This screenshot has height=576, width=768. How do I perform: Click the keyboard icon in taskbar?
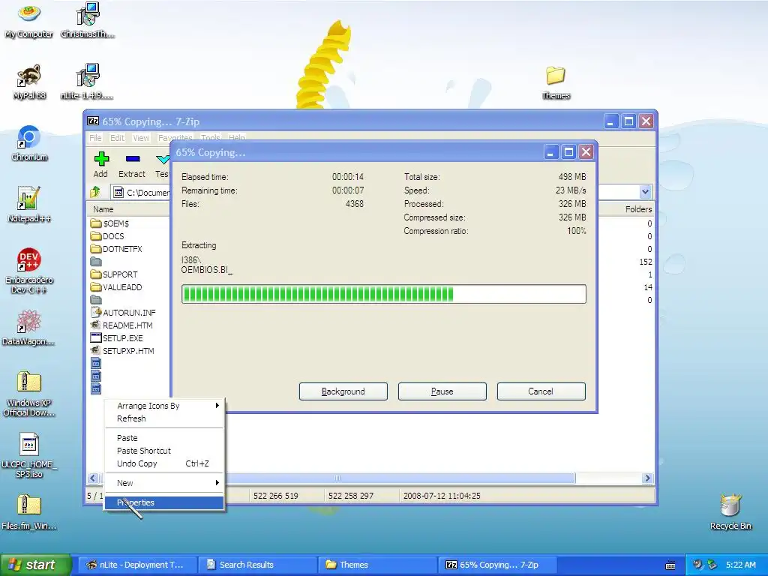[670, 565]
